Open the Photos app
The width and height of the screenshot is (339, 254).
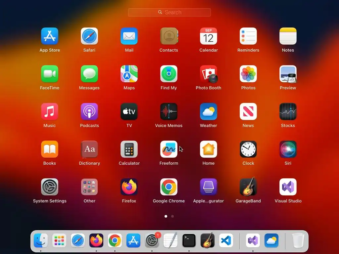[248, 74]
